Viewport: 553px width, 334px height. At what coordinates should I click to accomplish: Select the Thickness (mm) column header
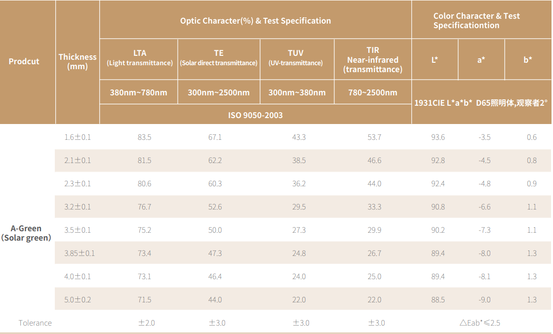(x=78, y=62)
